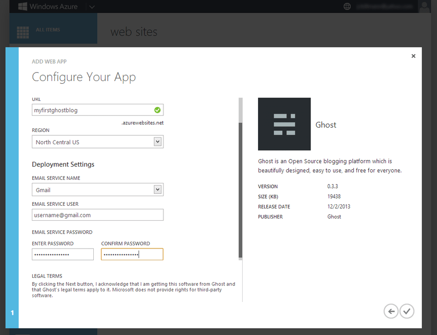The height and width of the screenshot is (335, 437).
Task: Click the URL input field
Action: (97, 110)
